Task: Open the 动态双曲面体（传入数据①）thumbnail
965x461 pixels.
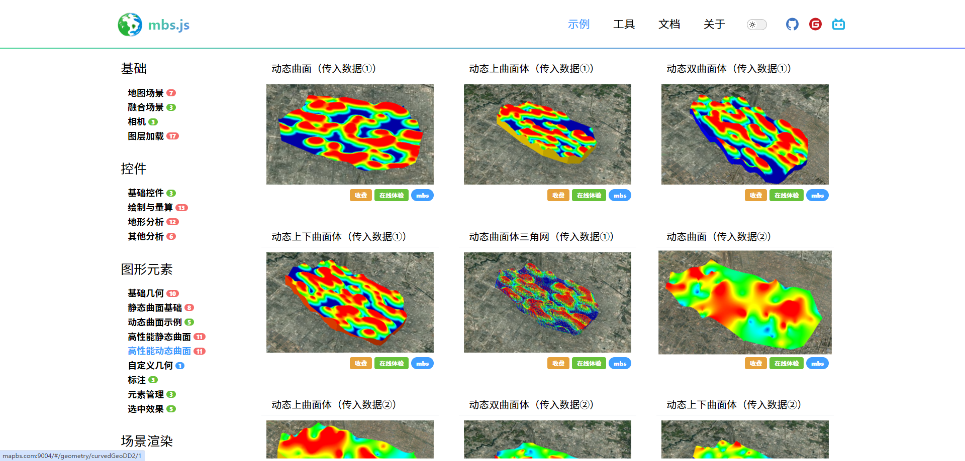Action: coord(745,134)
